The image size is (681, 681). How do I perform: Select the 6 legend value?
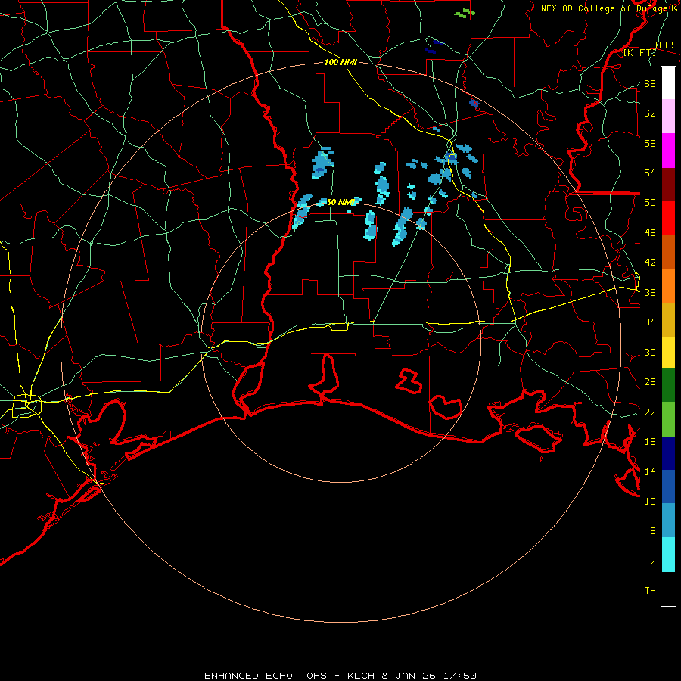653,530
